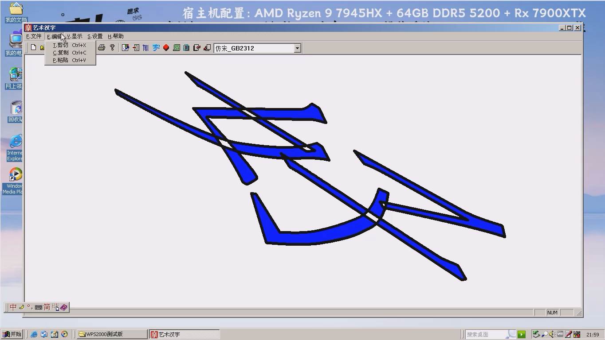The width and height of the screenshot is (605, 340).
Task: Click the blue art character on canvas
Action: (310, 176)
